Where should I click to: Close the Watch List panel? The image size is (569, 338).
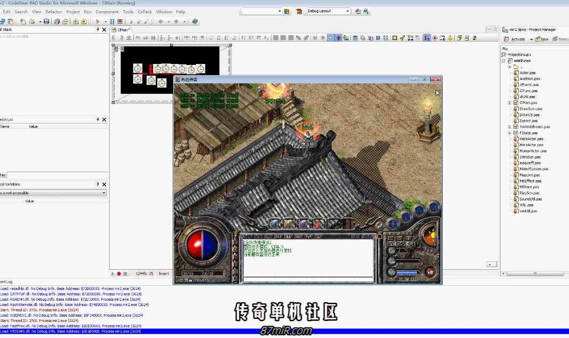pos(105,119)
